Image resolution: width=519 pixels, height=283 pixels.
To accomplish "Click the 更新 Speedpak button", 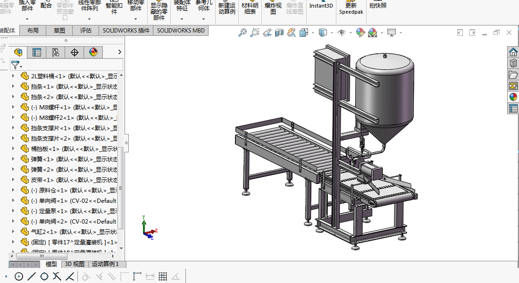I will (x=351, y=8).
